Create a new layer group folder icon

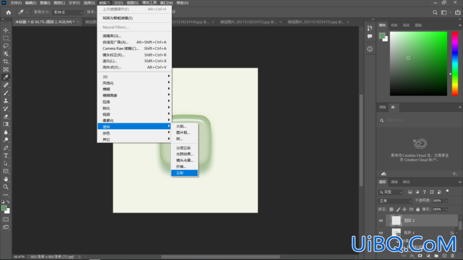coord(437,256)
